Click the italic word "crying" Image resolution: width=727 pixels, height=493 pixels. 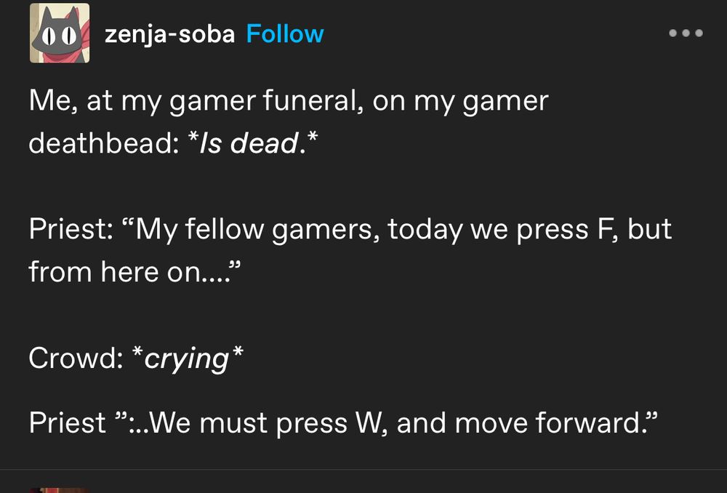pos(187,358)
